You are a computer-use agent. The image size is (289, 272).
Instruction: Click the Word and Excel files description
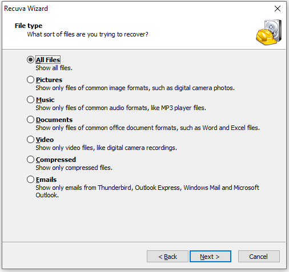coord(148,128)
